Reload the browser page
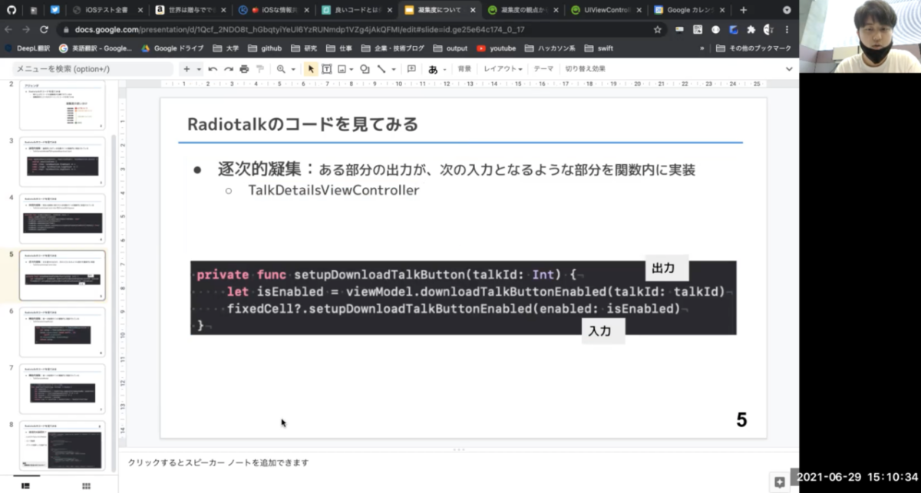This screenshot has width=921, height=493. [x=44, y=29]
